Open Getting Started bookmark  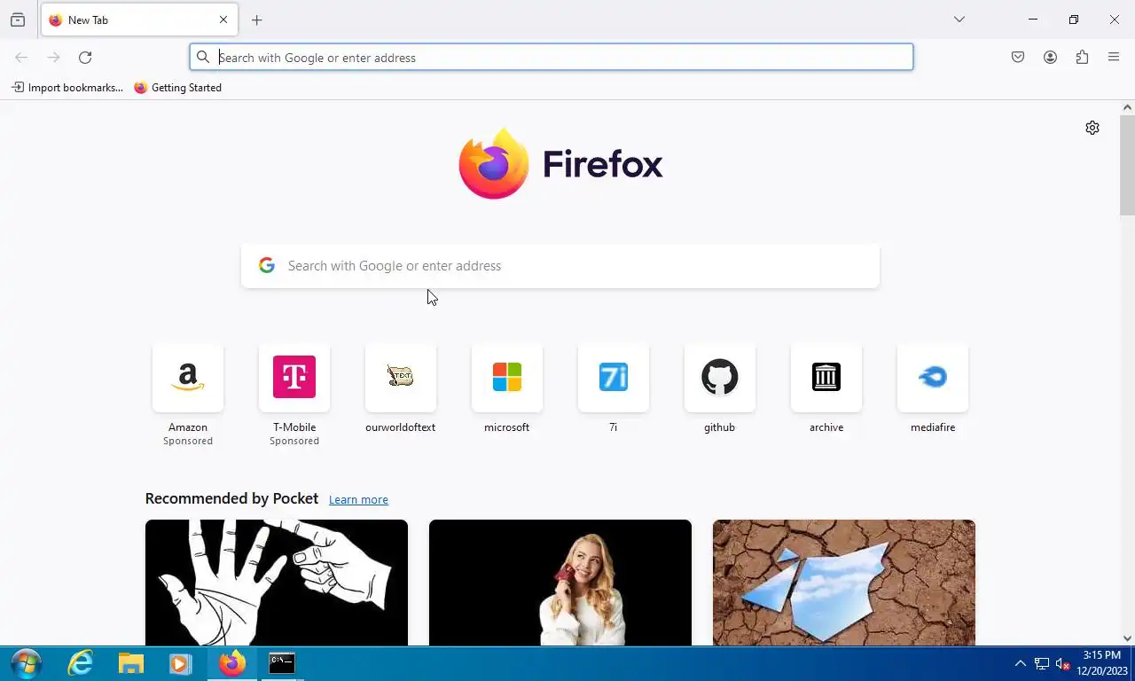coord(177,88)
